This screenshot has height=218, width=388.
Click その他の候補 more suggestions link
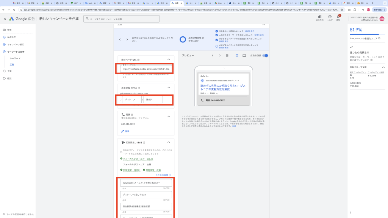tap(163, 175)
